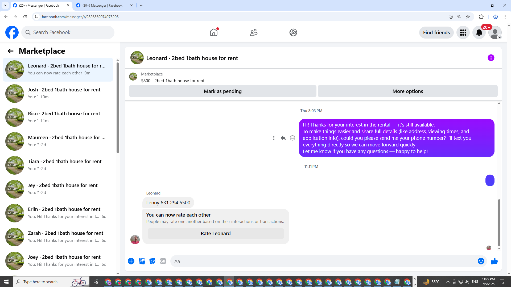
Task: Click the Rate Leonard button
Action: point(216,233)
